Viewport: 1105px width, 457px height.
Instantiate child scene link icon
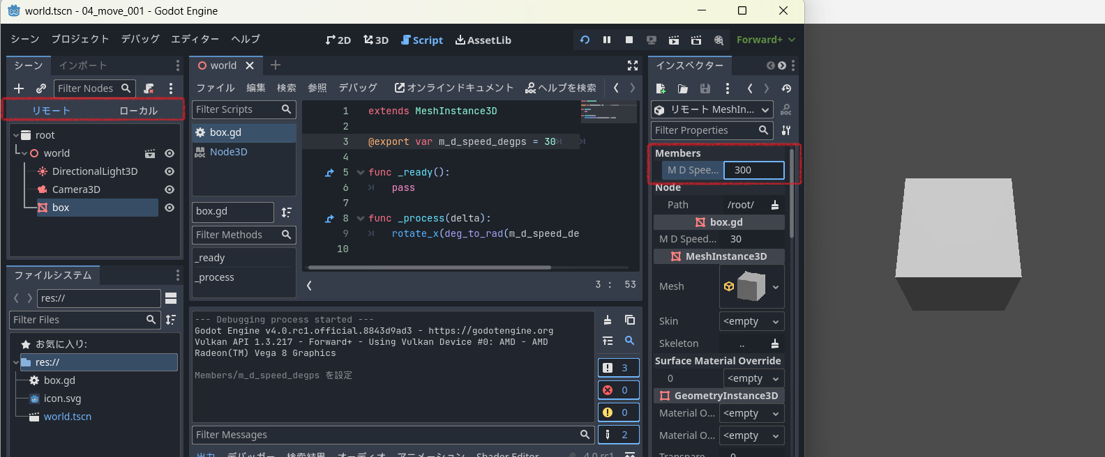(41, 88)
